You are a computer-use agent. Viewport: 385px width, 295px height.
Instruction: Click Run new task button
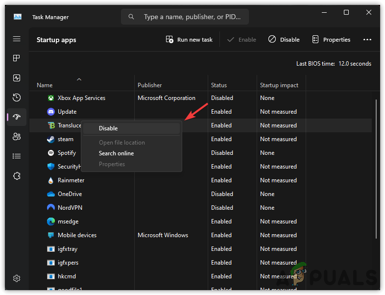[x=189, y=40]
